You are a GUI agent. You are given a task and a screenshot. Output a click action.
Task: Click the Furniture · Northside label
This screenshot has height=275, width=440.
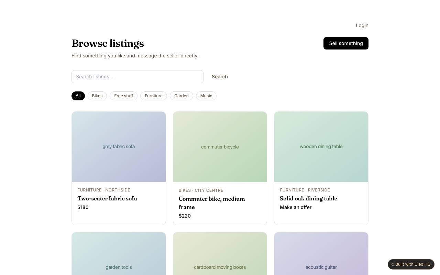(104, 190)
